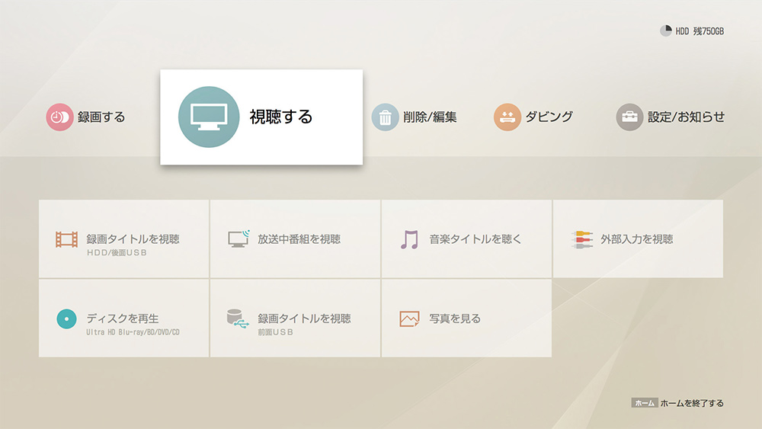Click the film strip icon for HDD/後面USB titles

[67, 239]
